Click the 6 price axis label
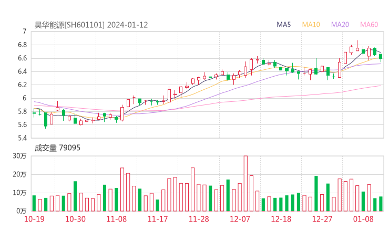The width and height of the screenshot is (389, 231). tap(24, 98)
